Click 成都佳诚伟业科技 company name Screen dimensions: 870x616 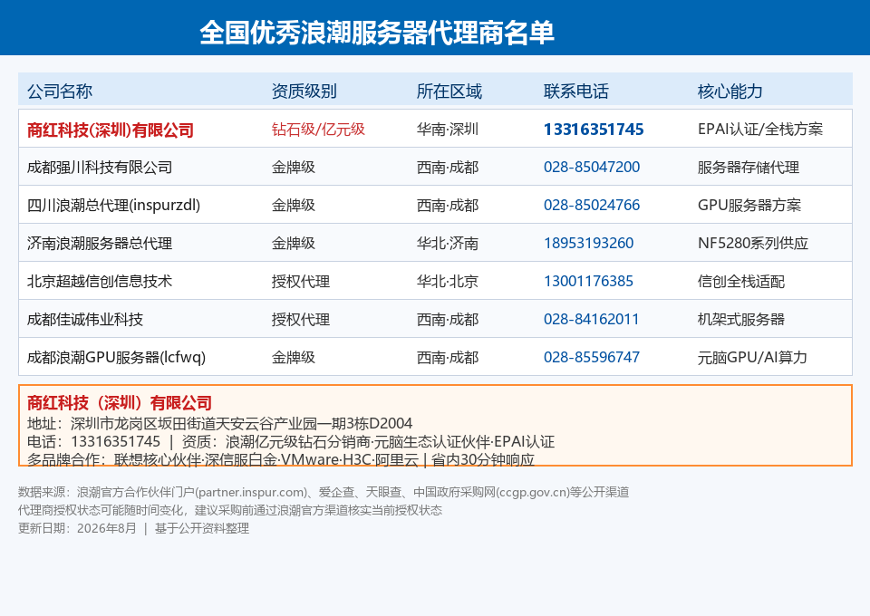coord(85,320)
